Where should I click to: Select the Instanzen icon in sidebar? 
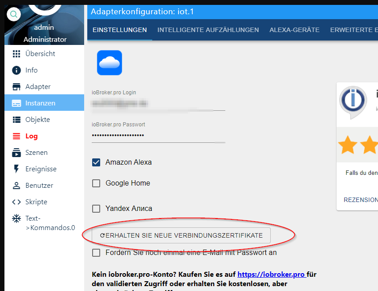tap(16, 103)
